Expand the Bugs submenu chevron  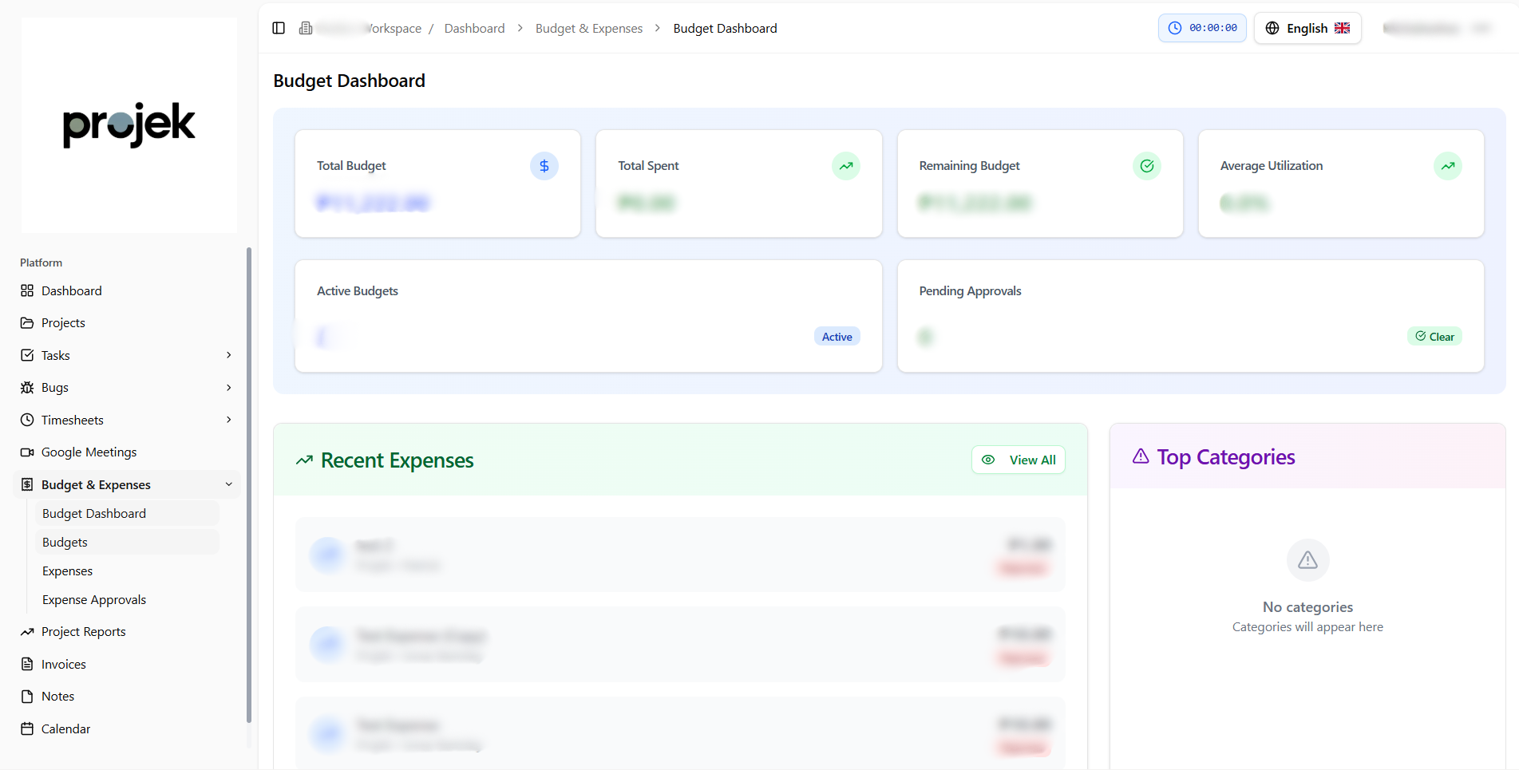click(229, 388)
